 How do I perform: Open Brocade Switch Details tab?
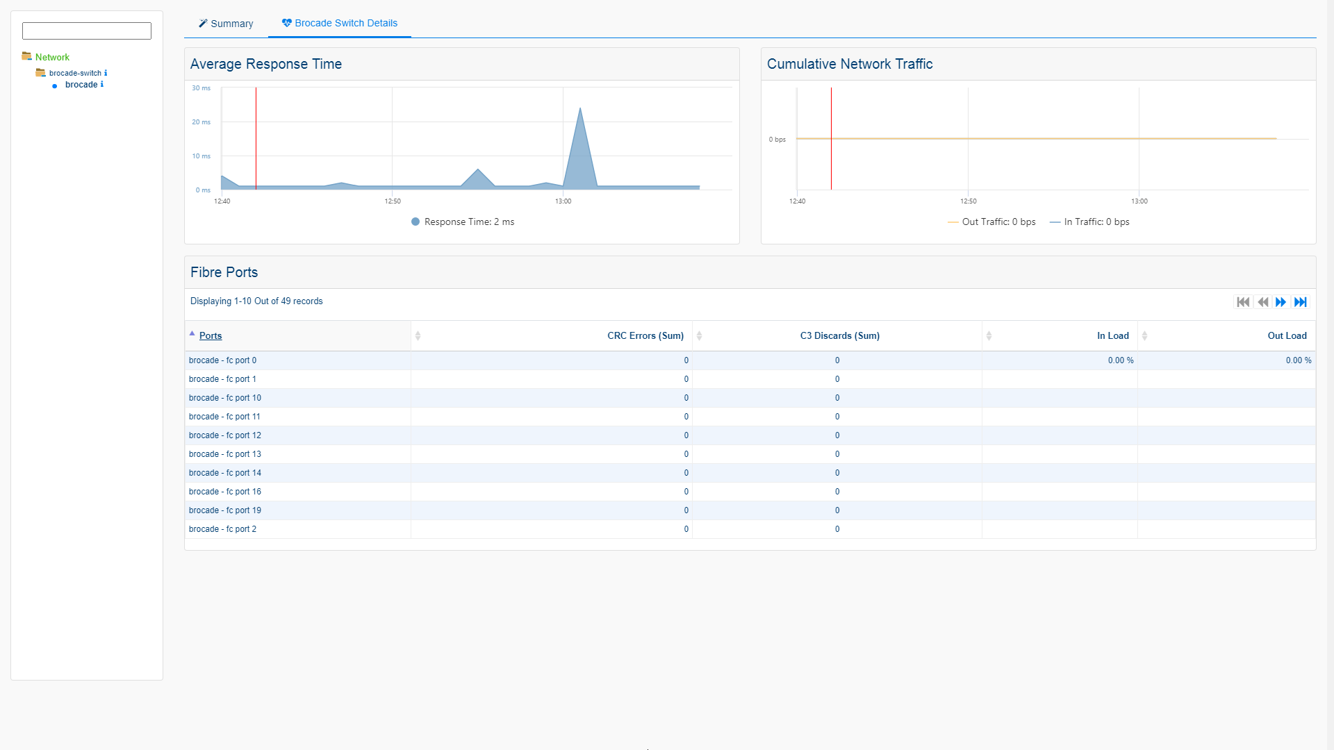pos(340,24)
